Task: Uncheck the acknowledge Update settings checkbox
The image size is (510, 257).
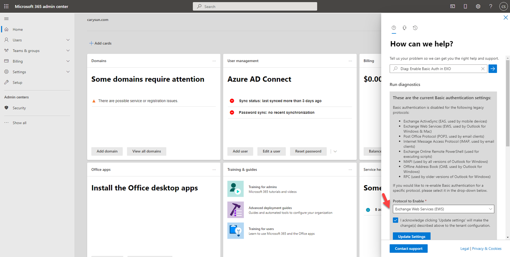Action: tap(395, 220)
